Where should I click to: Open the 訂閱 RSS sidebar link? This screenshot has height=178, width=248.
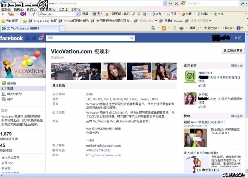pyautogui.click(x=7, y=163)
